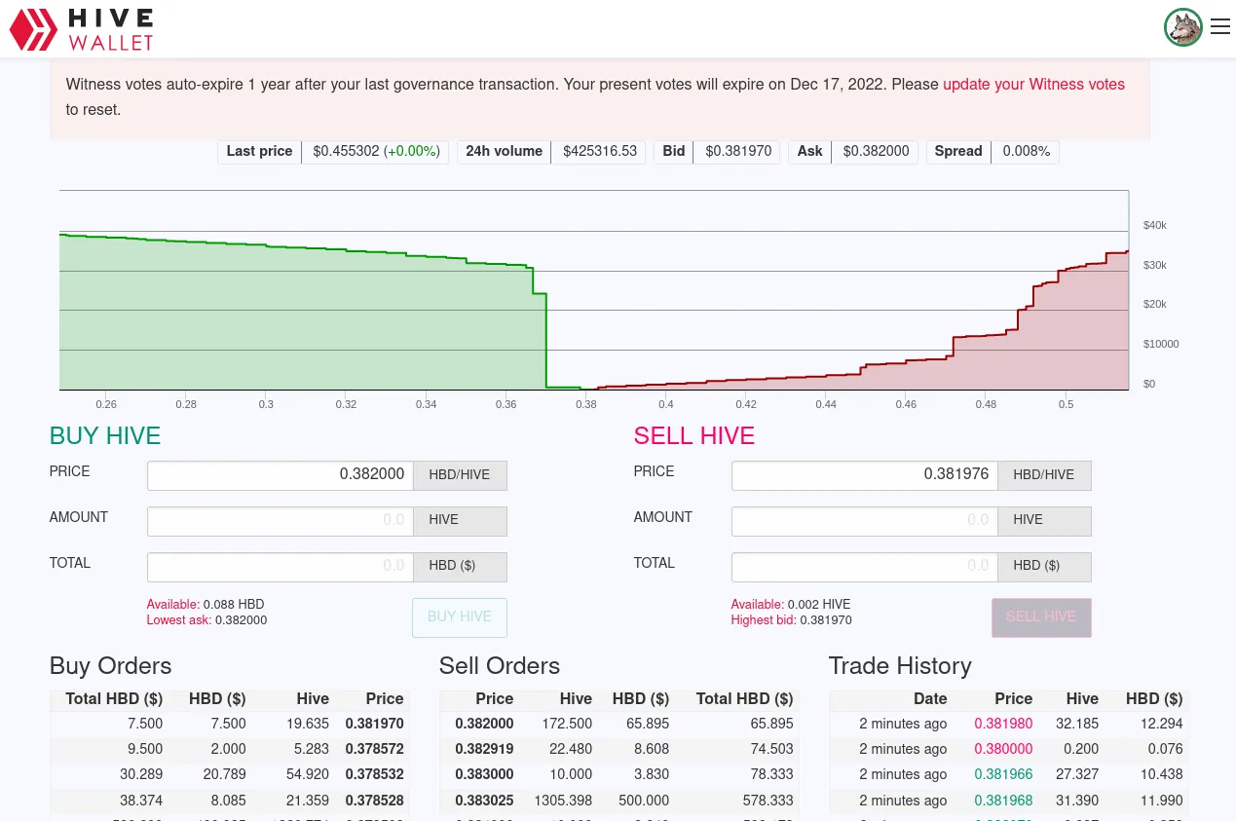This screenshot has width=1236, height=821.
Task: Select buy order priced 0.378528
Action: (230, 801)
